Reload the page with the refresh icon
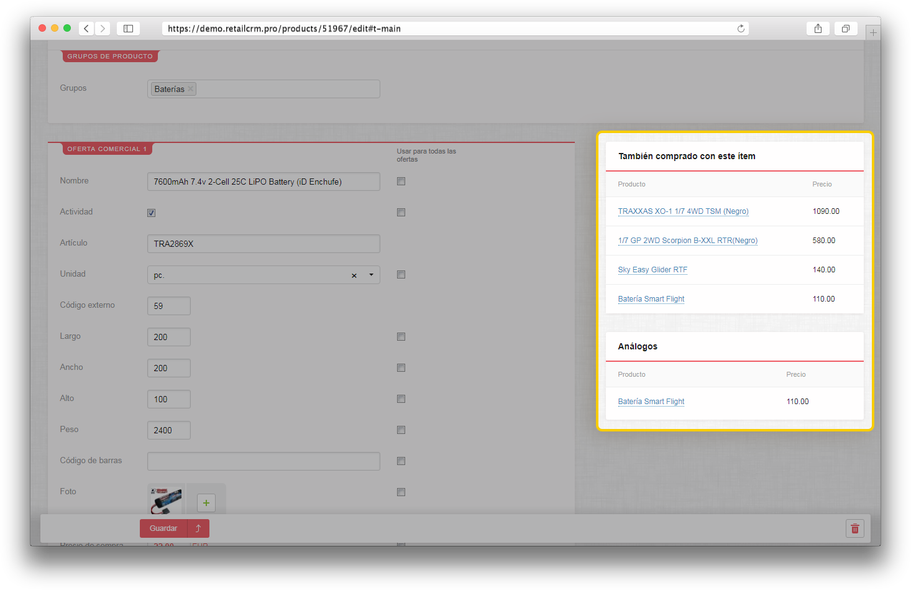 (741, 29)
